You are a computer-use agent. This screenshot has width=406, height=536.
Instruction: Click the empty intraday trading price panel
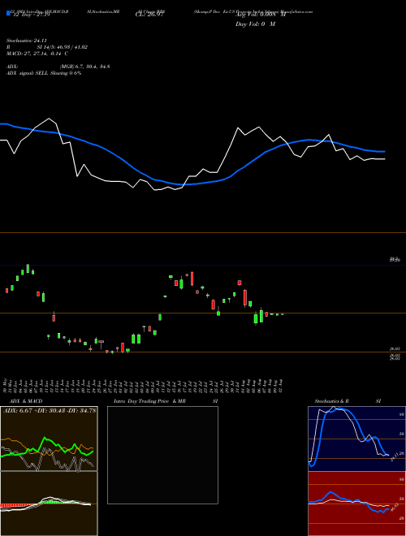(x=162, y=455)
